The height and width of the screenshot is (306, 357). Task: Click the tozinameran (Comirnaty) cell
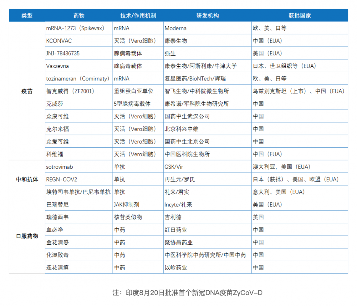pos(79,79)
